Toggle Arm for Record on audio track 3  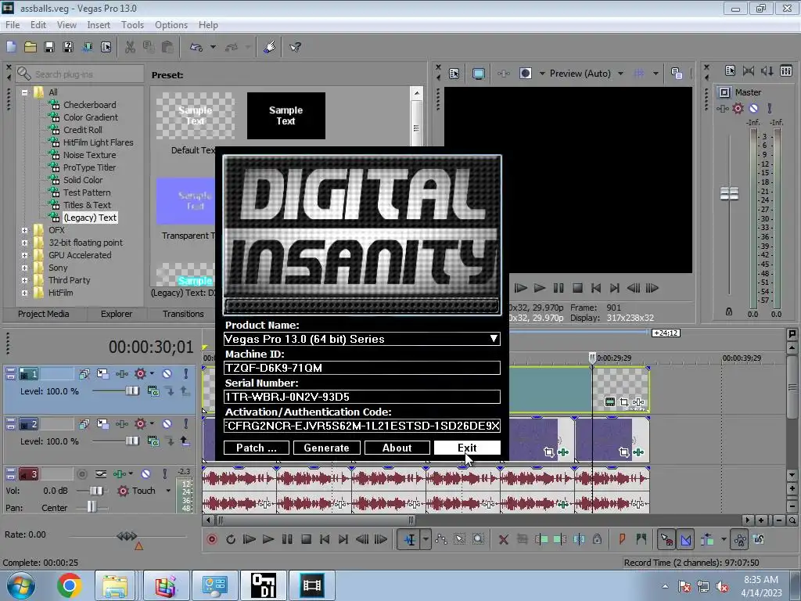[x=81, y=473]
